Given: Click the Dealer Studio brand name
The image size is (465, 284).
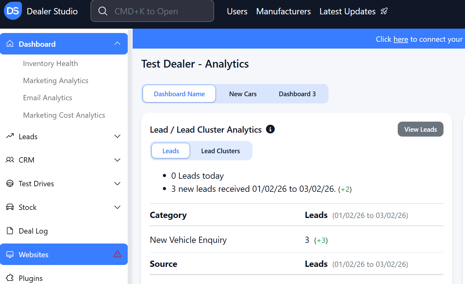Looking at the screenshot, I should pos(52,11).
